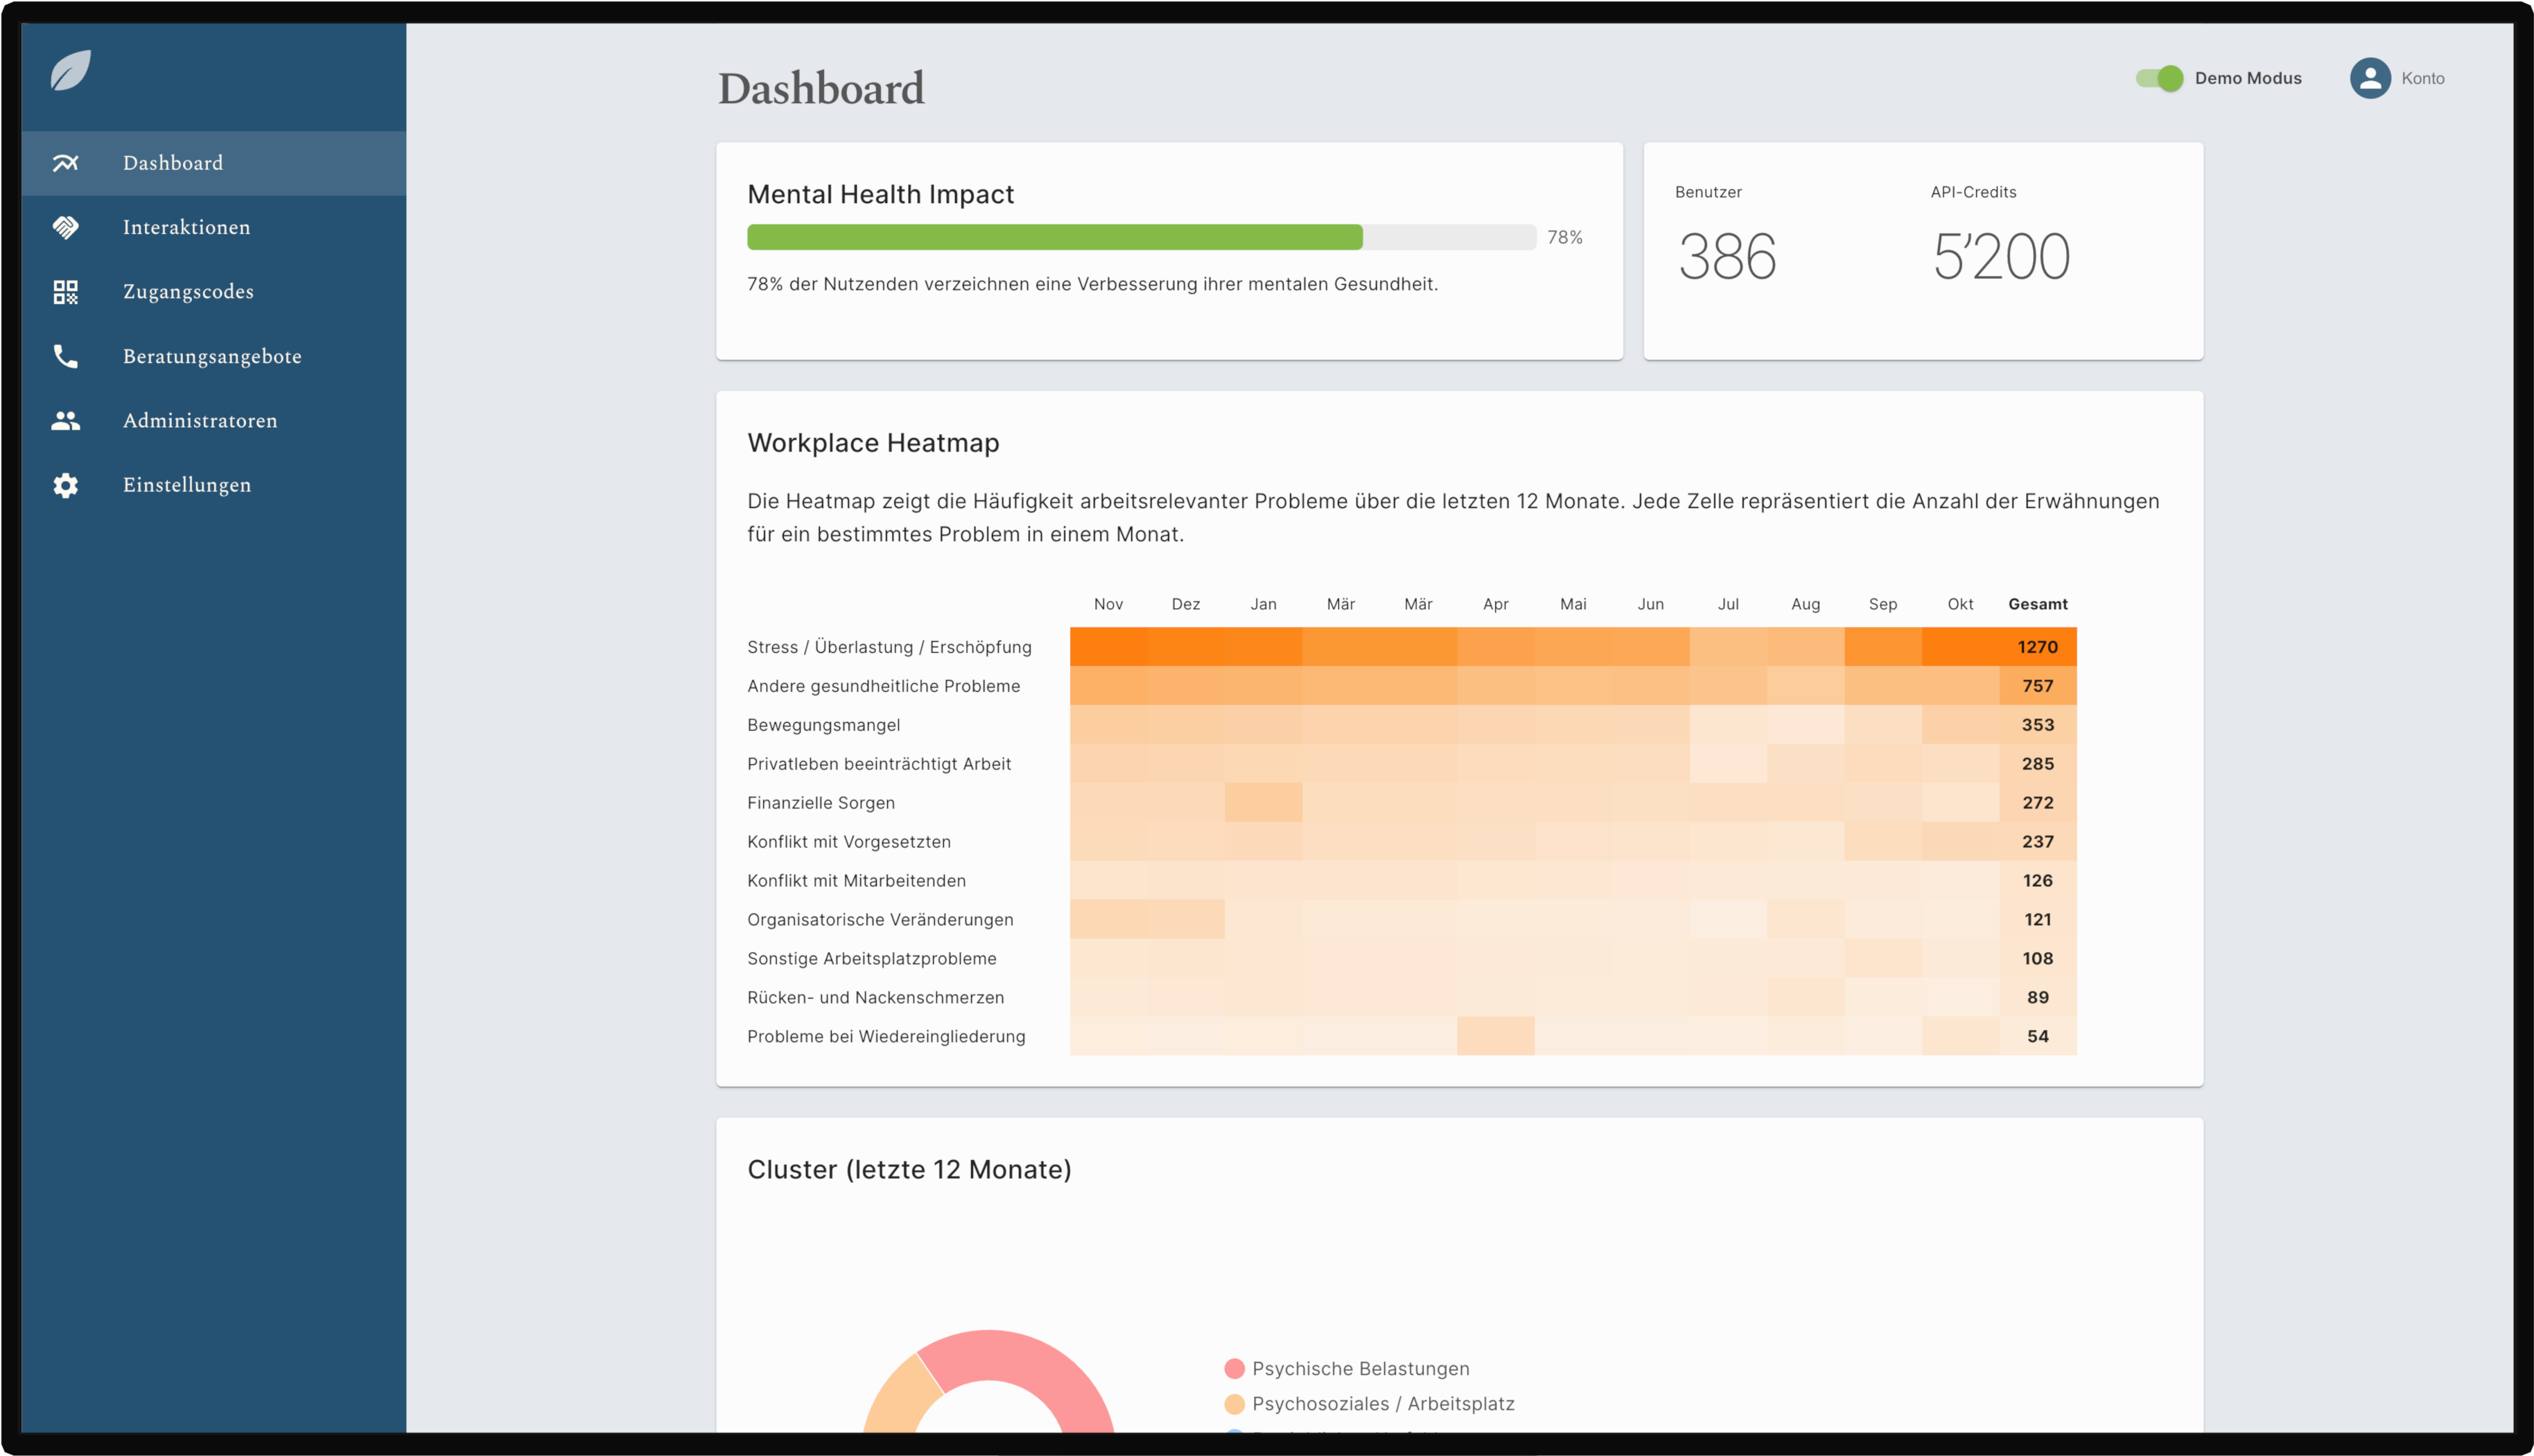Click the Interaktionen handshake icon

click(66, 228)
